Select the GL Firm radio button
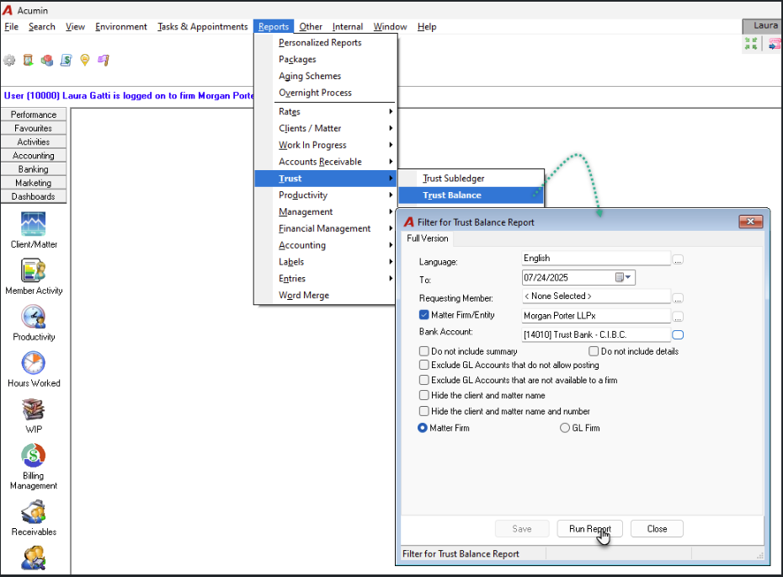 click(x=565, y=428)
